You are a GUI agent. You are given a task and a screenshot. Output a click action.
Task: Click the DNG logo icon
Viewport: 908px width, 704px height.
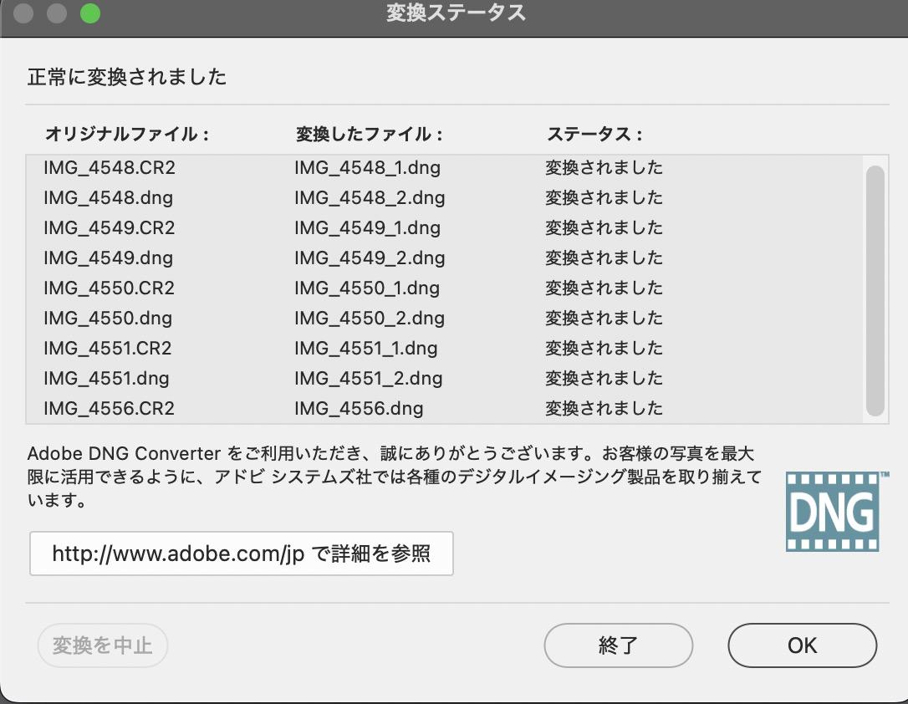834,512
